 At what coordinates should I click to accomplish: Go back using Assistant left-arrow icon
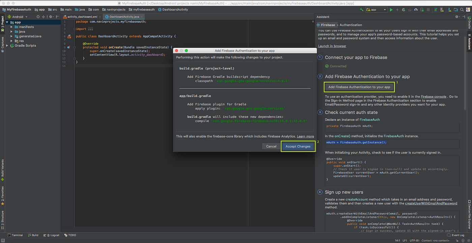click(x=318, y=25)
